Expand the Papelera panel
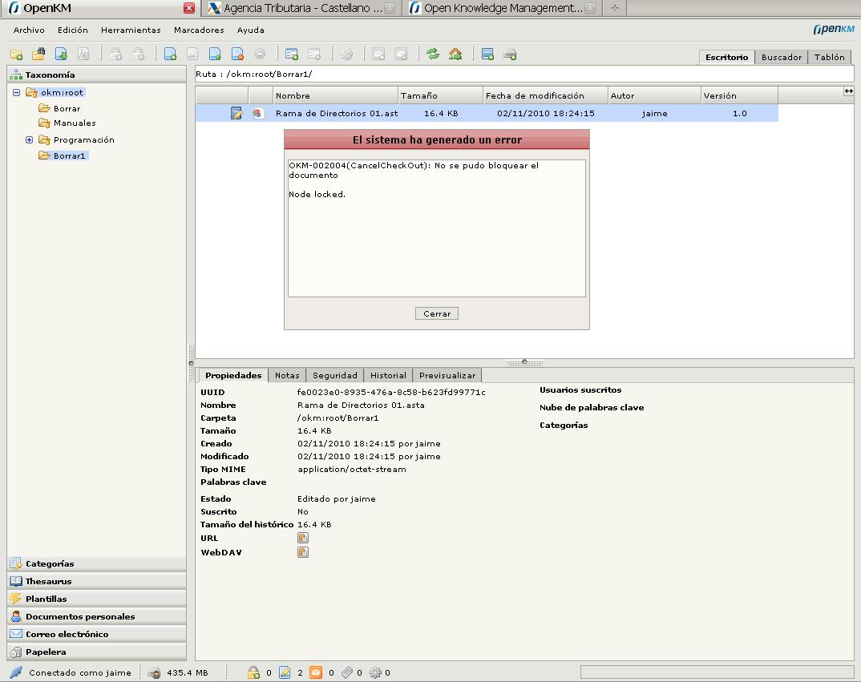Image resolution: width=861 pixels, height=682 pixels. click(x=97, y=652)
